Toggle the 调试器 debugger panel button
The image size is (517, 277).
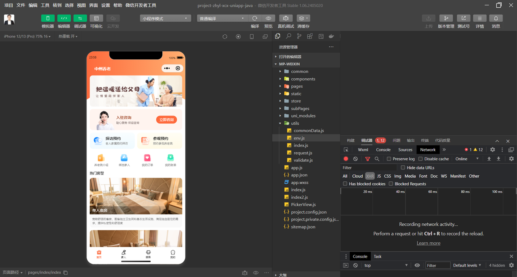80,18
